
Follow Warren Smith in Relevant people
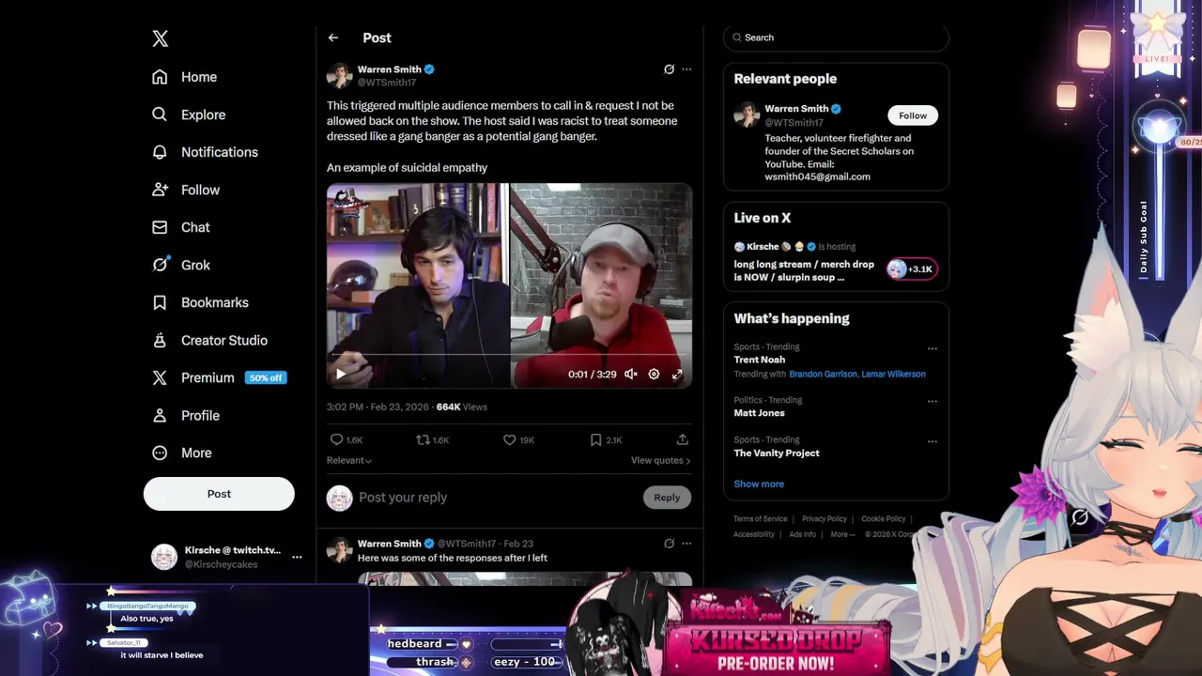[x=913, y=115]
